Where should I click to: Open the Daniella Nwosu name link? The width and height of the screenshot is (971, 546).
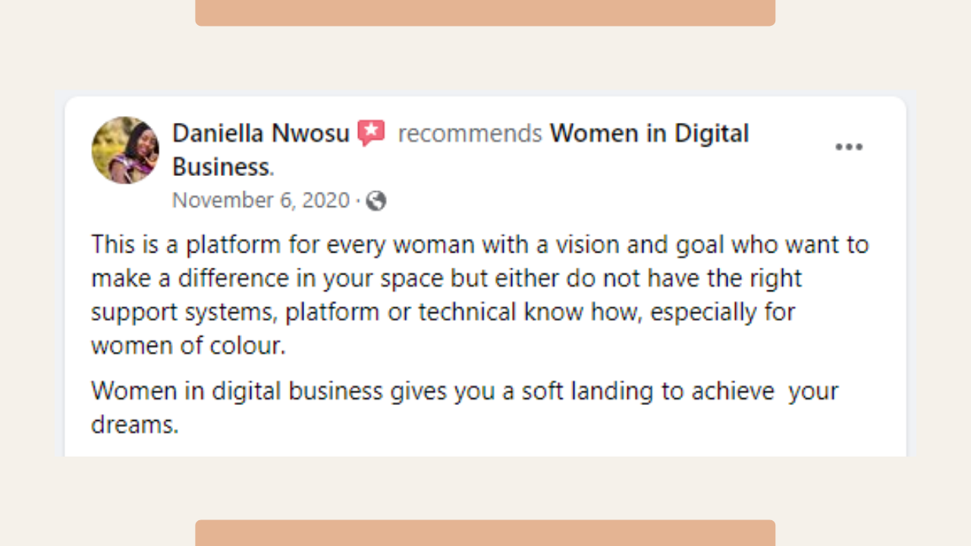click(261, 133)
